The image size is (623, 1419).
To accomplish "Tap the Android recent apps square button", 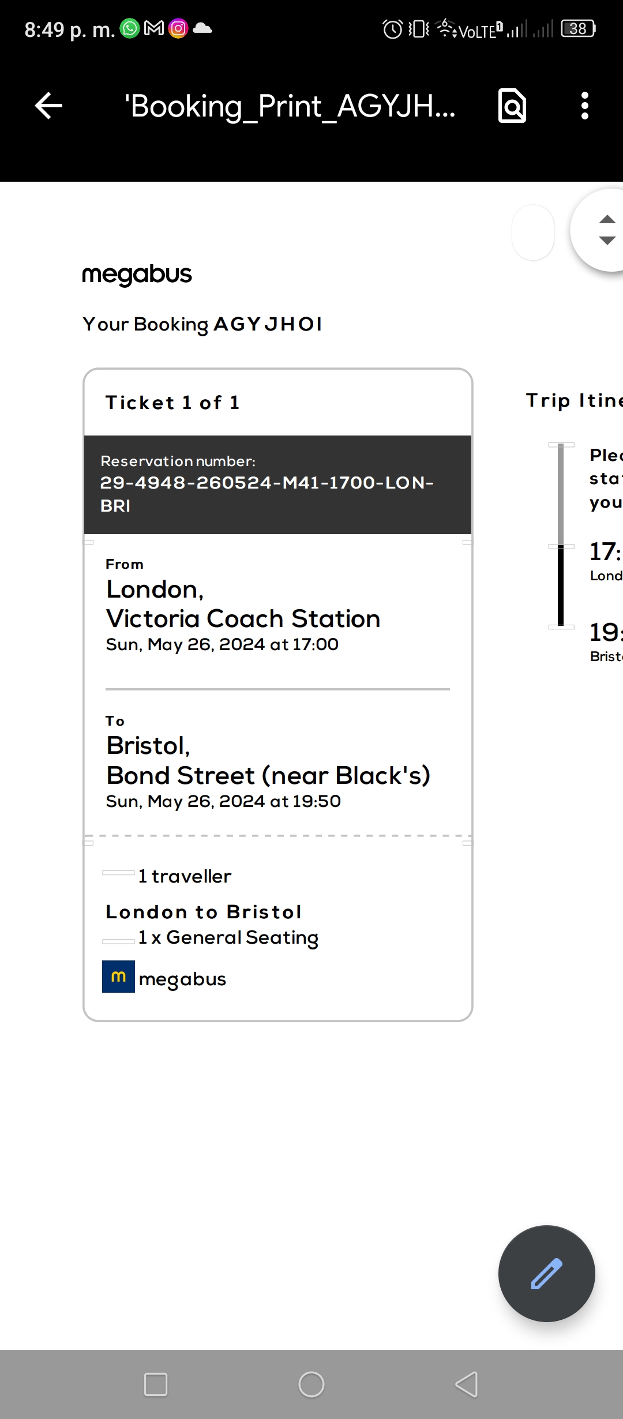I will [156, 1384].
